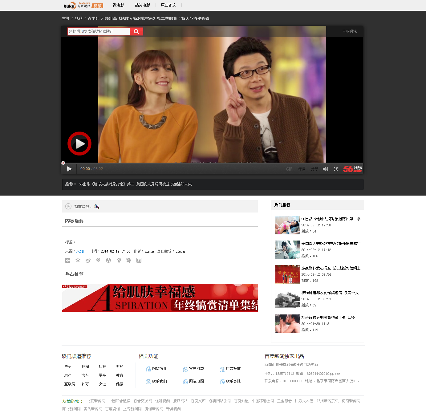426x413 pixels.
Task: Click the 未知 source link
Action: pos(80,251)
